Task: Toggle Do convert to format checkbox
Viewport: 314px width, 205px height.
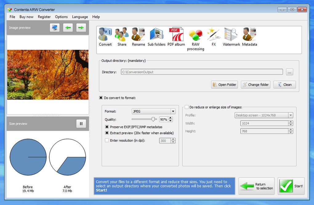Action: [x=101, y=98]
